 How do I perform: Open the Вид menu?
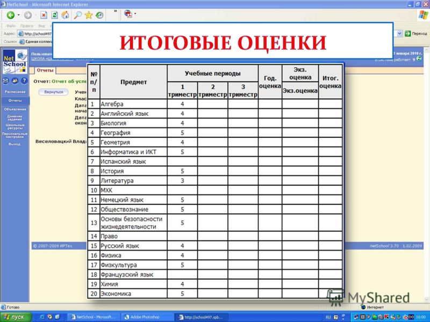tap(41, 26)
